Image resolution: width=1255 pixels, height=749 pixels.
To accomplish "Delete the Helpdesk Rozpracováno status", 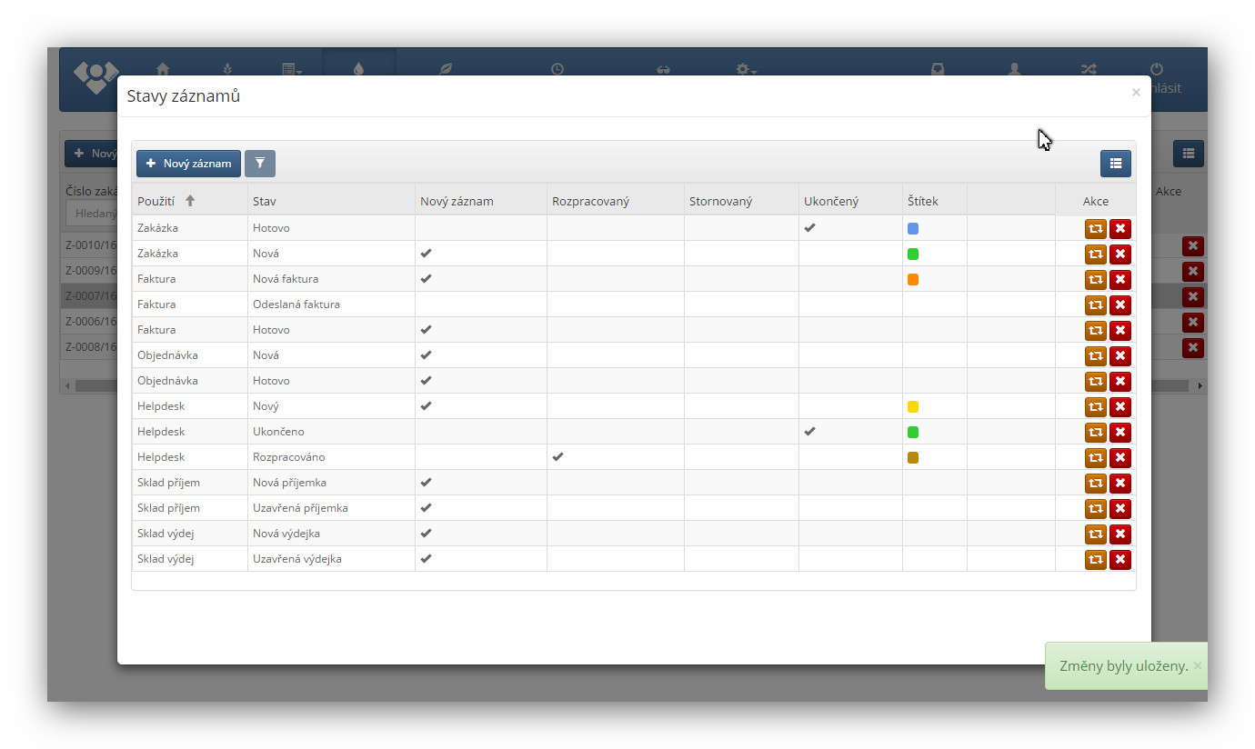I will tap(1120, 458).
